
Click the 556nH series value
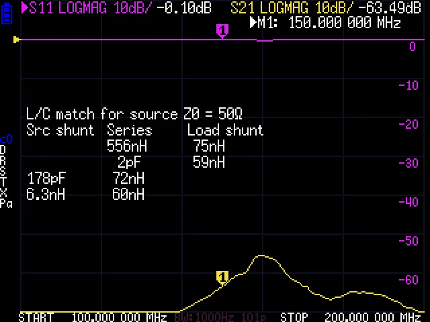click(127, 146)
